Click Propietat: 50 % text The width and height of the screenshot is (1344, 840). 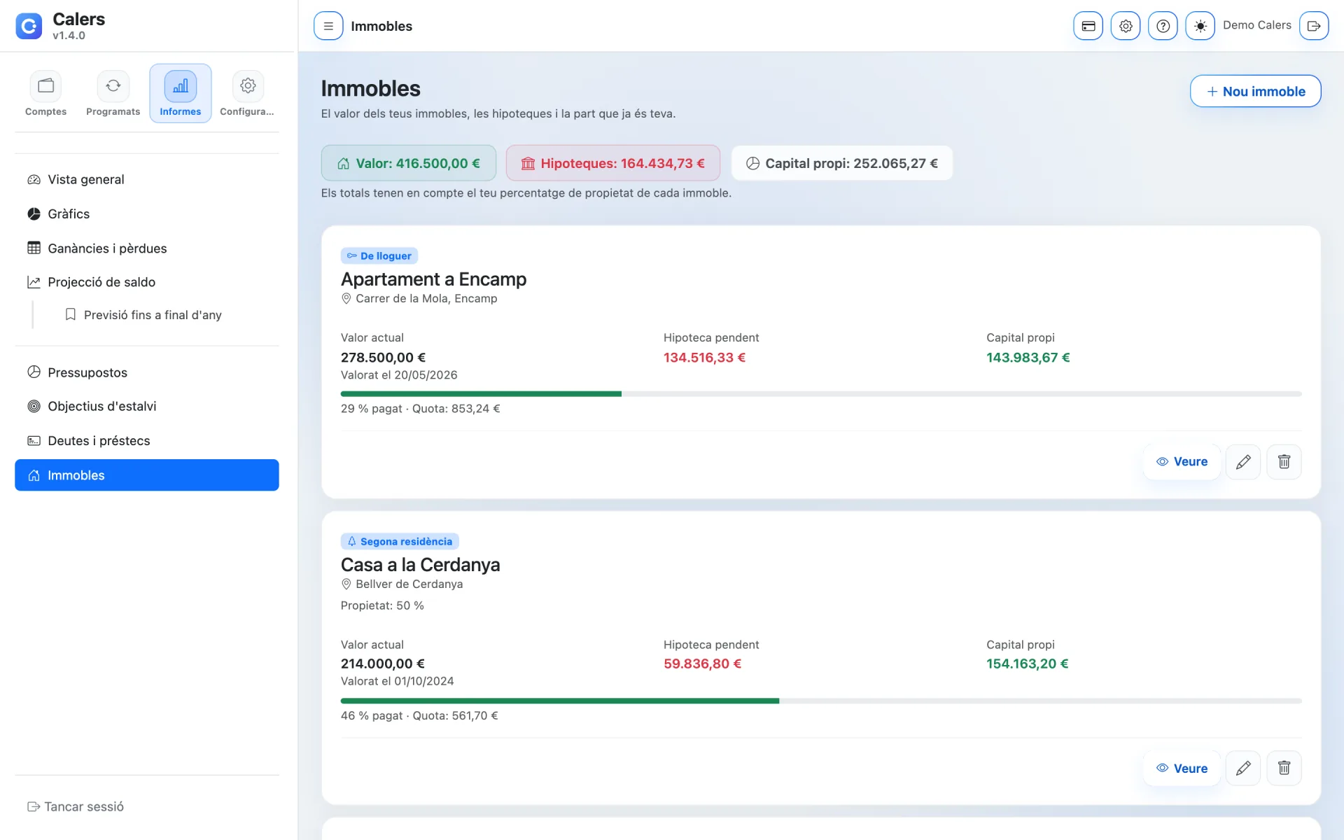coord(382,605)
